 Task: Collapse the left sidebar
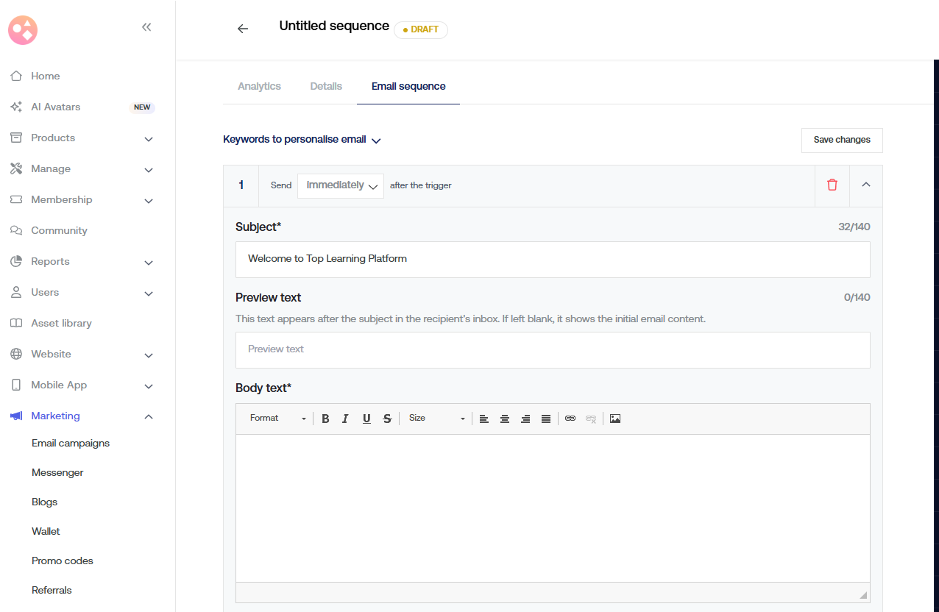[x=146, y=27]
